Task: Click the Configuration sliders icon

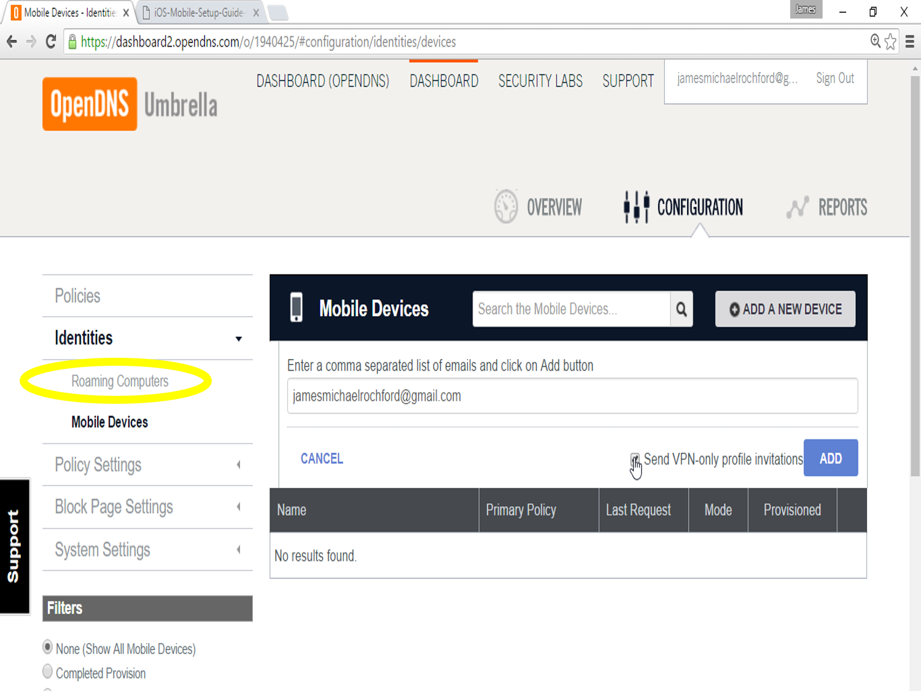Action: (637, 207)
